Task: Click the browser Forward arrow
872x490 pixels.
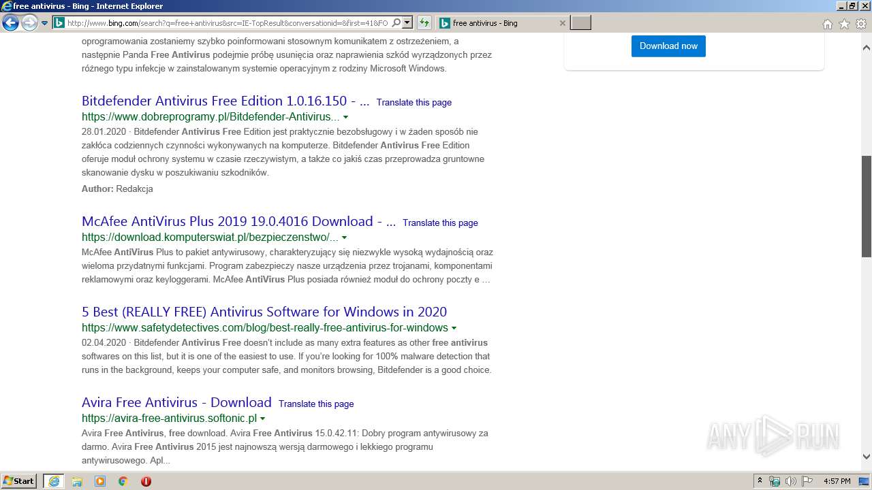Action: point(29,23)
